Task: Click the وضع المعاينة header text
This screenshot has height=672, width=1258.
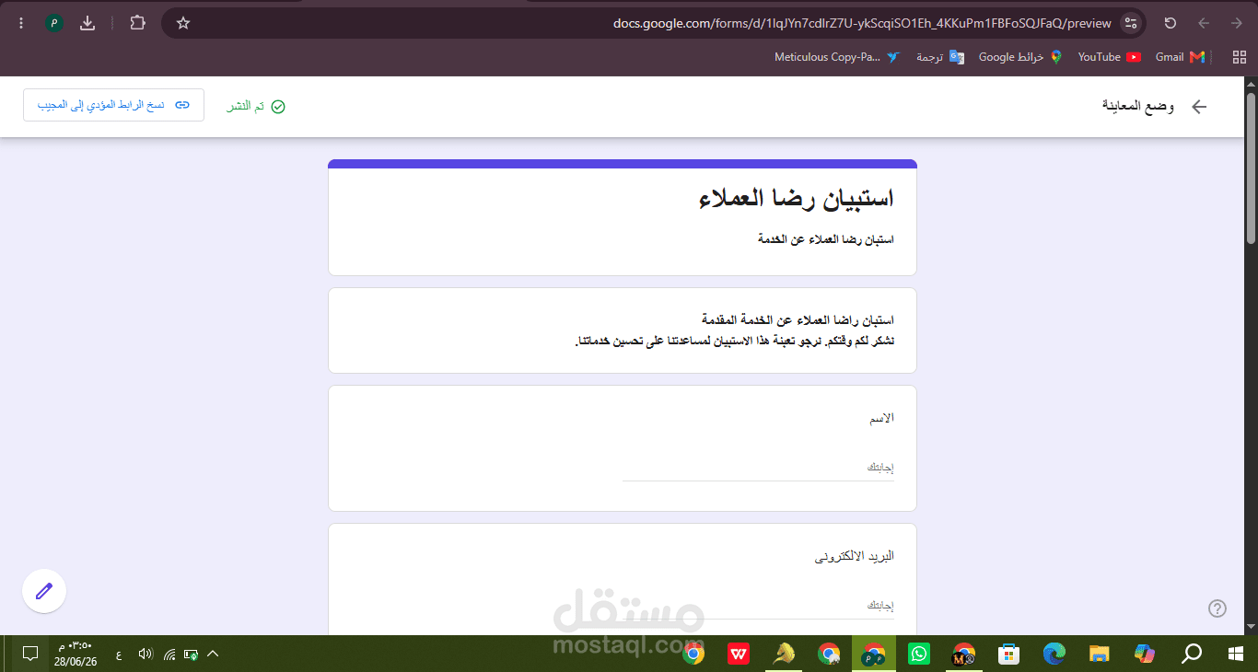Action: 1138,106
